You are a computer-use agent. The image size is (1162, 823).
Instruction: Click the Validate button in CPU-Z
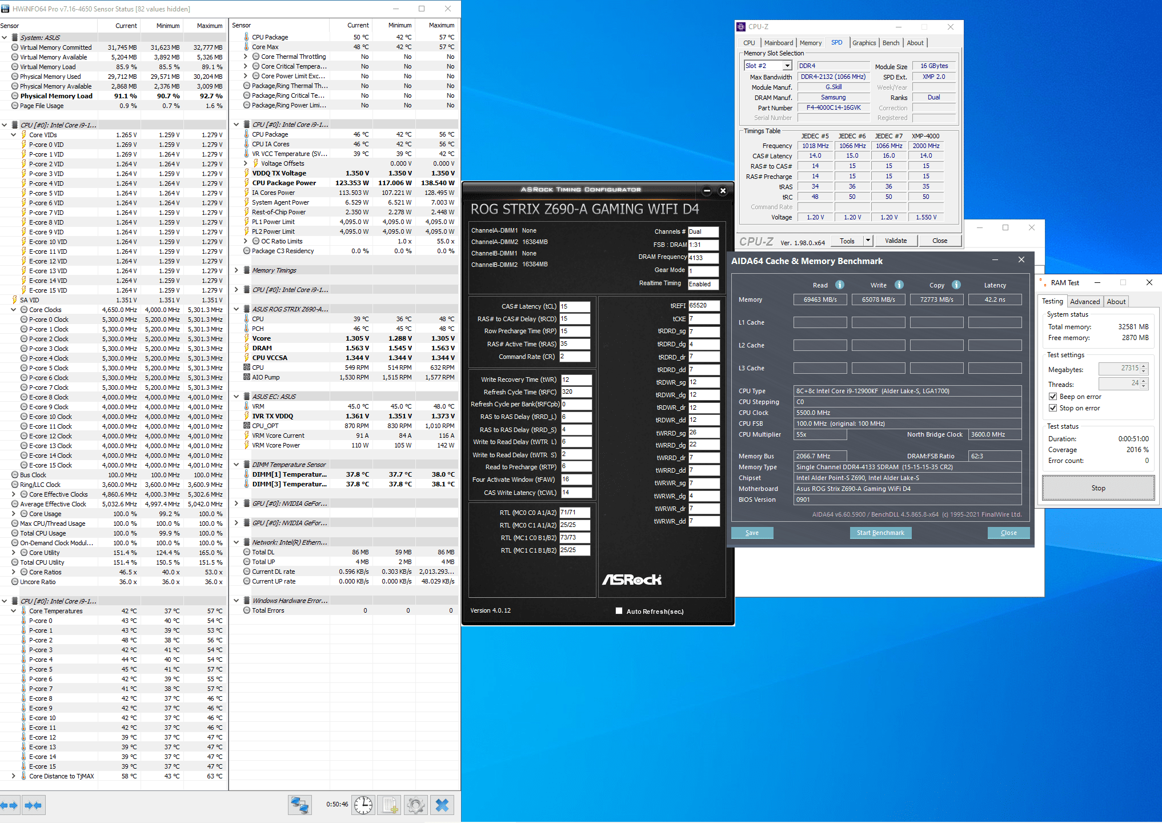click(895, 241)
